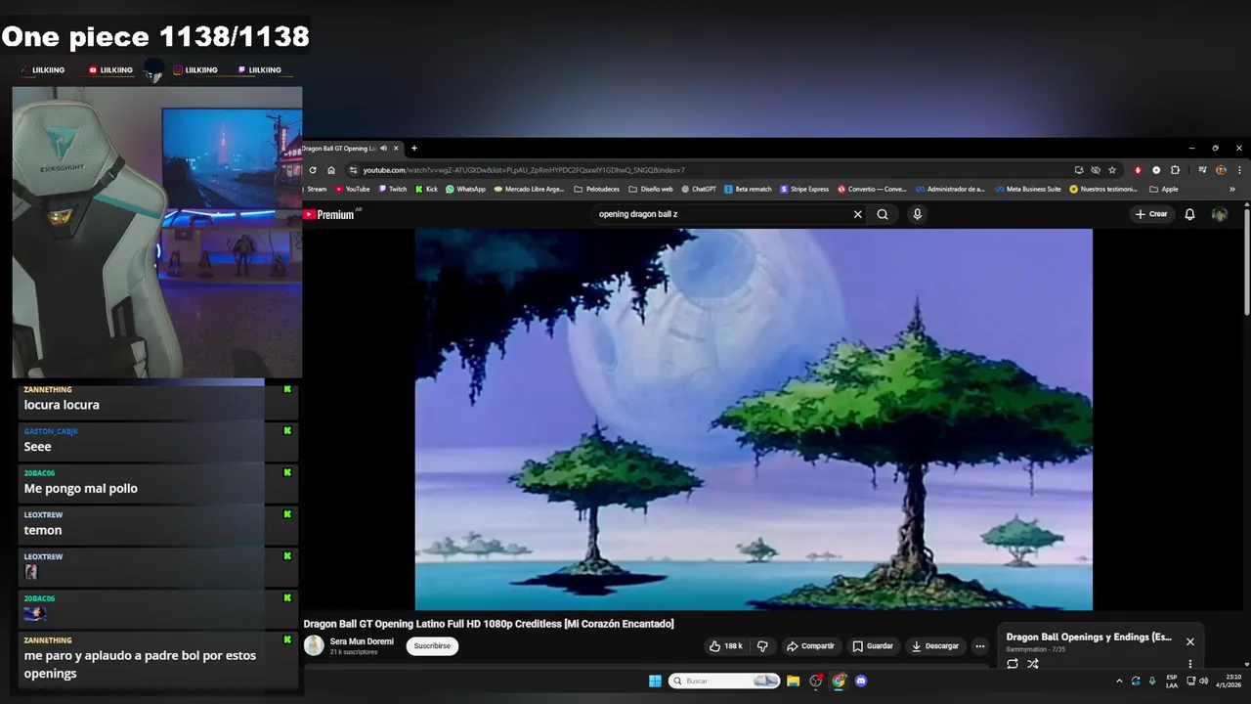Open ChatGPT bookmark

699,189
